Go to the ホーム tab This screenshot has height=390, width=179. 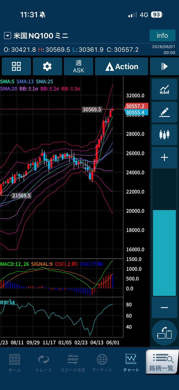pos(15,363)
